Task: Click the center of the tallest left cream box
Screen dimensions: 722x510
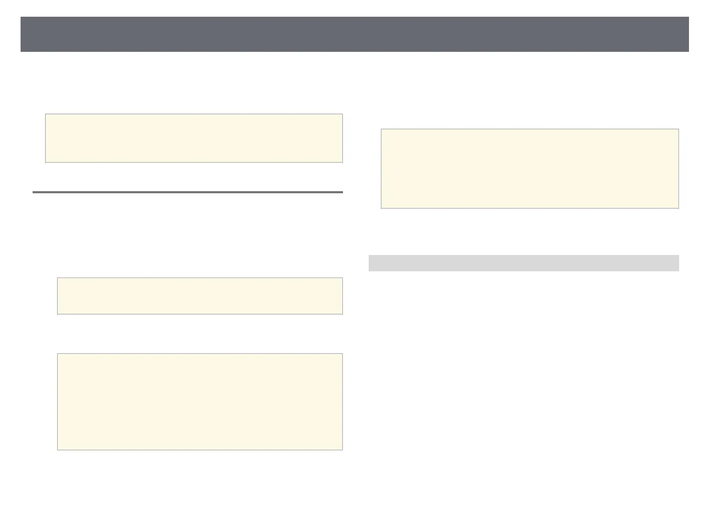Action: click(200, 402)
